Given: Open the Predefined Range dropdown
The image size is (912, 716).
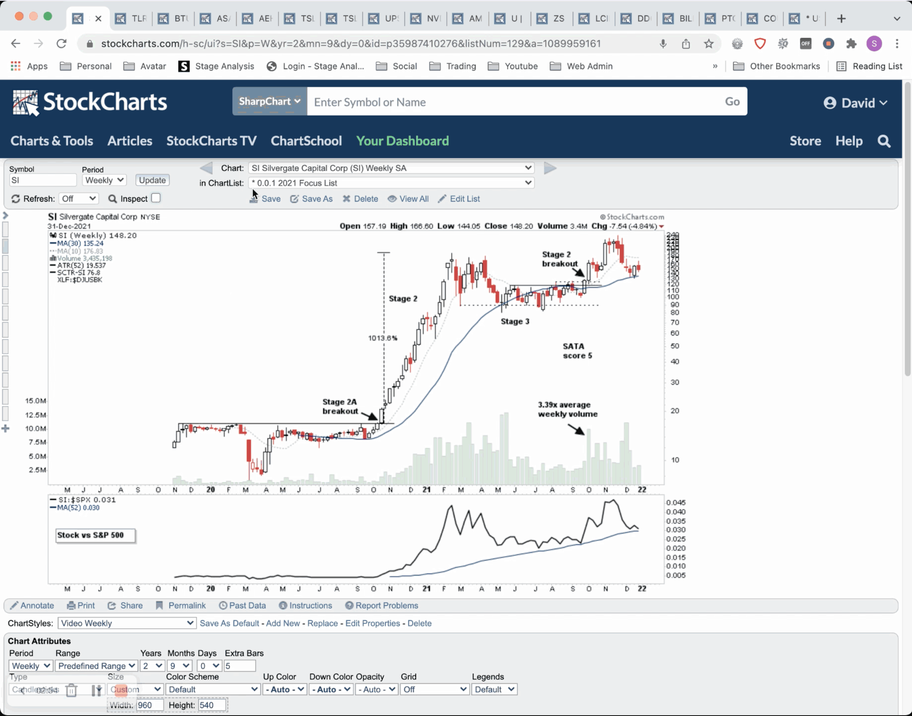Looking at the screenshot, I should click(x=96, y=666).
